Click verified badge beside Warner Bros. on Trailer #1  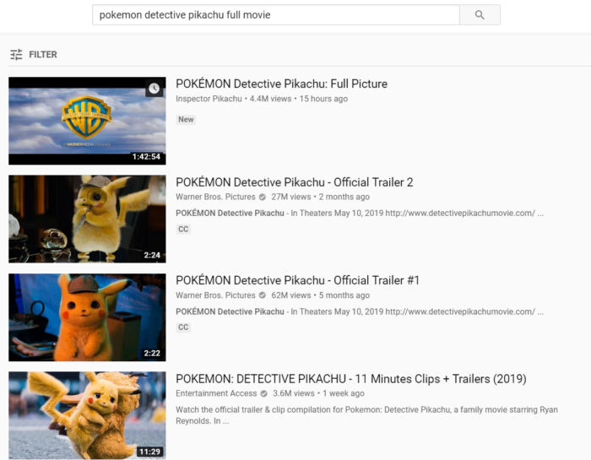[263, 295]
